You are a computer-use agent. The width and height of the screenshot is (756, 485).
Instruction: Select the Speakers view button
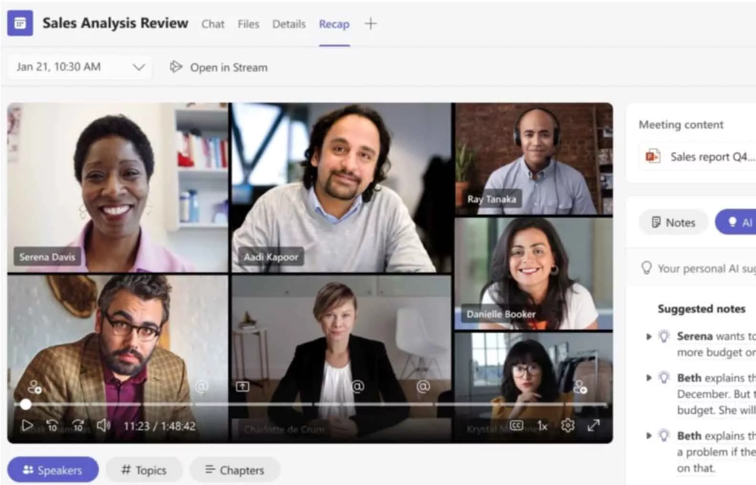point(53,470)
